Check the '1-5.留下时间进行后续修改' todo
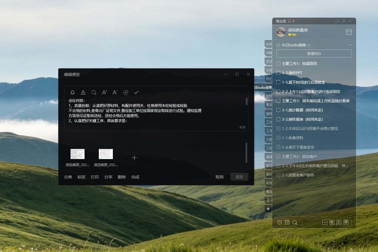Viewport: 378px width, 252px height. (278, 82)
